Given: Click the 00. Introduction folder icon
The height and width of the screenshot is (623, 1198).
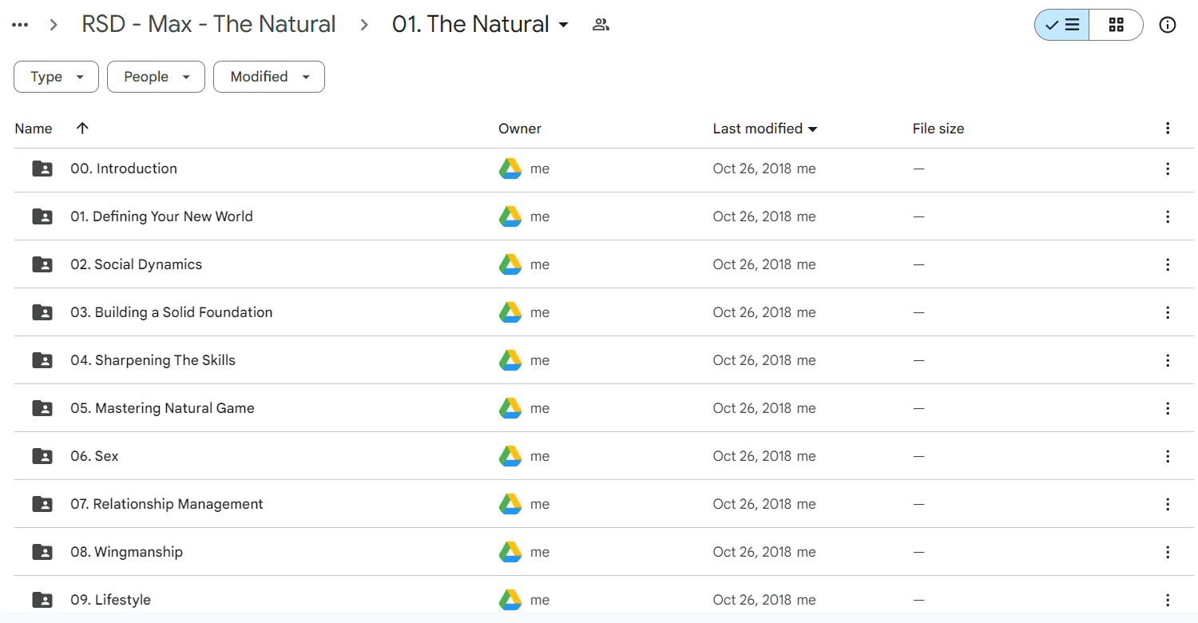Looking at the screenshot, I should point(42,169).
